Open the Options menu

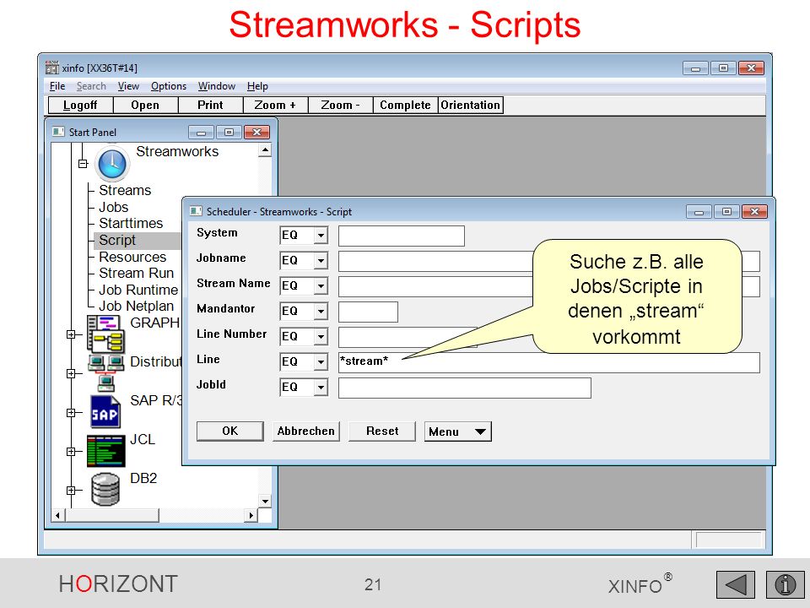[169, 86]
